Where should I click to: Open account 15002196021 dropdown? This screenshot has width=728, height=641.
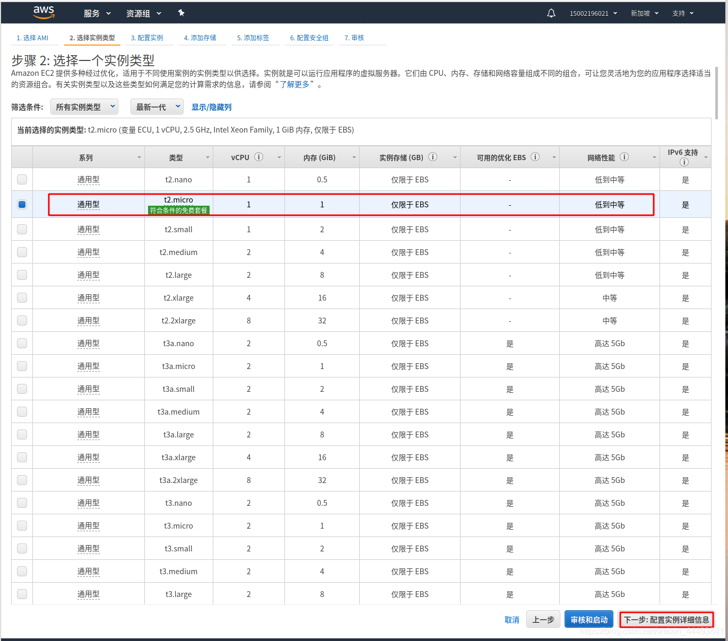pyautogui.click(x=593, y=13)
